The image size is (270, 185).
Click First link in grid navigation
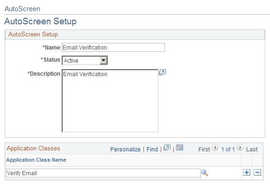(204, 149)
